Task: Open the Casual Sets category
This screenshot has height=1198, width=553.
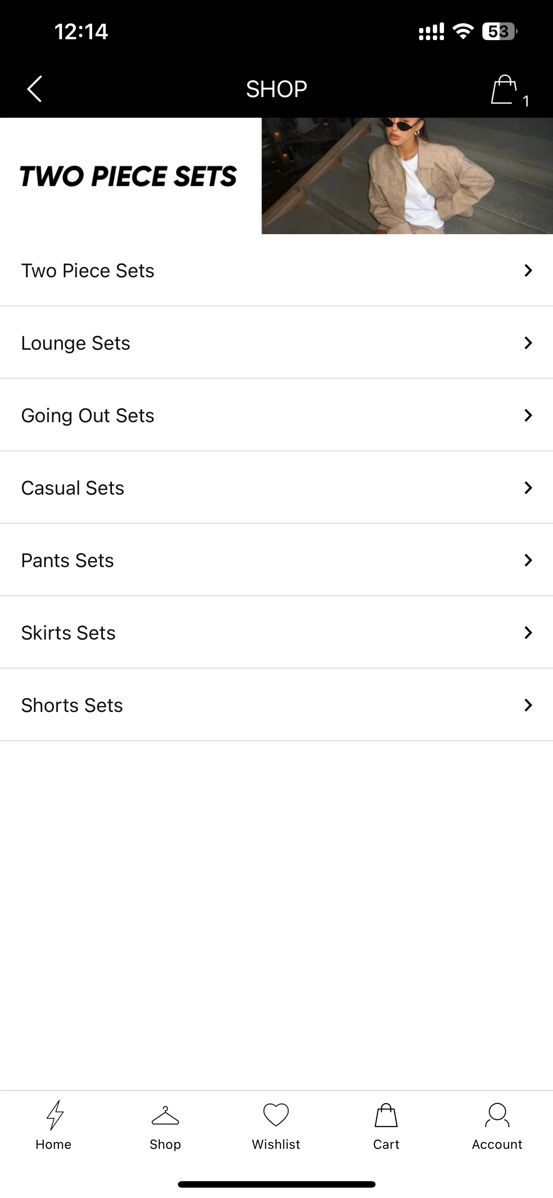Action: click(x=276, y=487)
